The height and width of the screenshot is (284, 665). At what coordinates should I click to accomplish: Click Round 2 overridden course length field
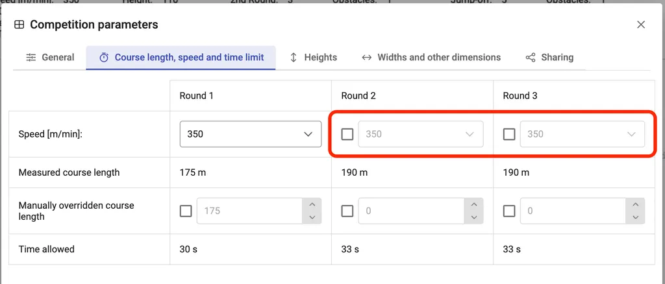(412, 211)
